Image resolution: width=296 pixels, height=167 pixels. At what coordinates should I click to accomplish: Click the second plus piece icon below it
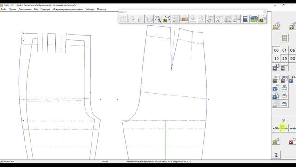276,96
